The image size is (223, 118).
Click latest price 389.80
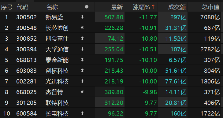point(114,92)
